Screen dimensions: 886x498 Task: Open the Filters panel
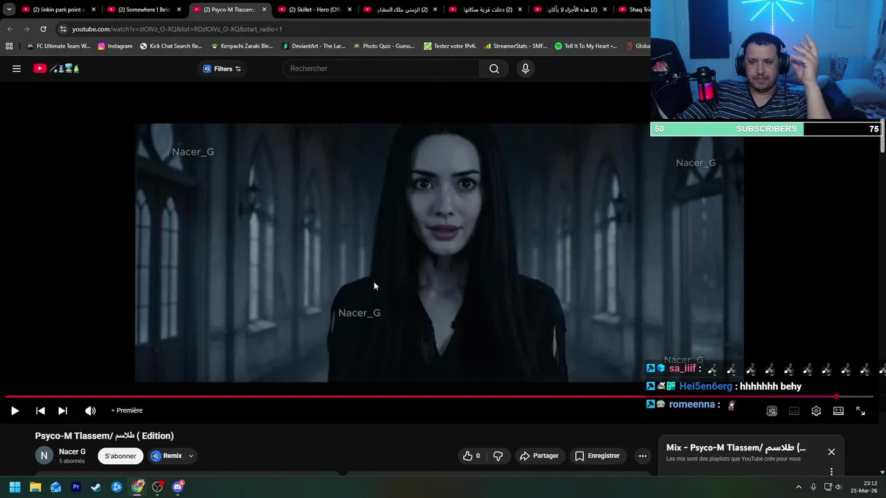pyautogui.click(x=222, y=68)
